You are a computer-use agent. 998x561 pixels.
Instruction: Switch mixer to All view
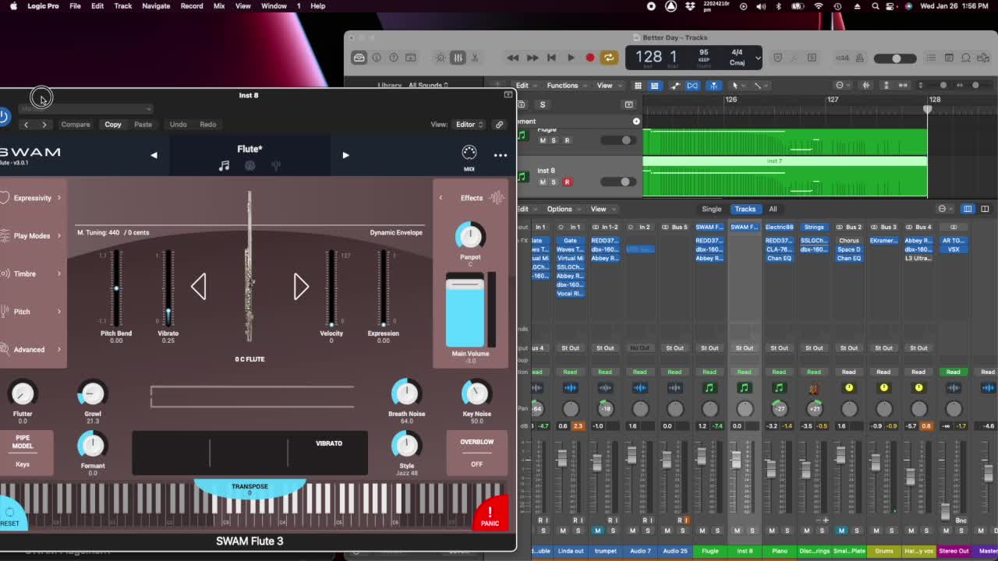pos(773,209)
